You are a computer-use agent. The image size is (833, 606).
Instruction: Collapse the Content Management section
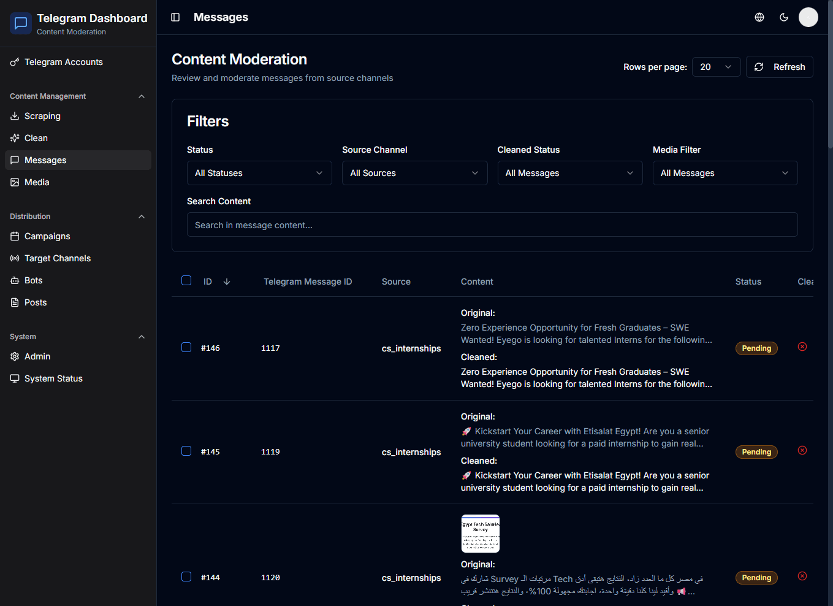coord(142,96)
